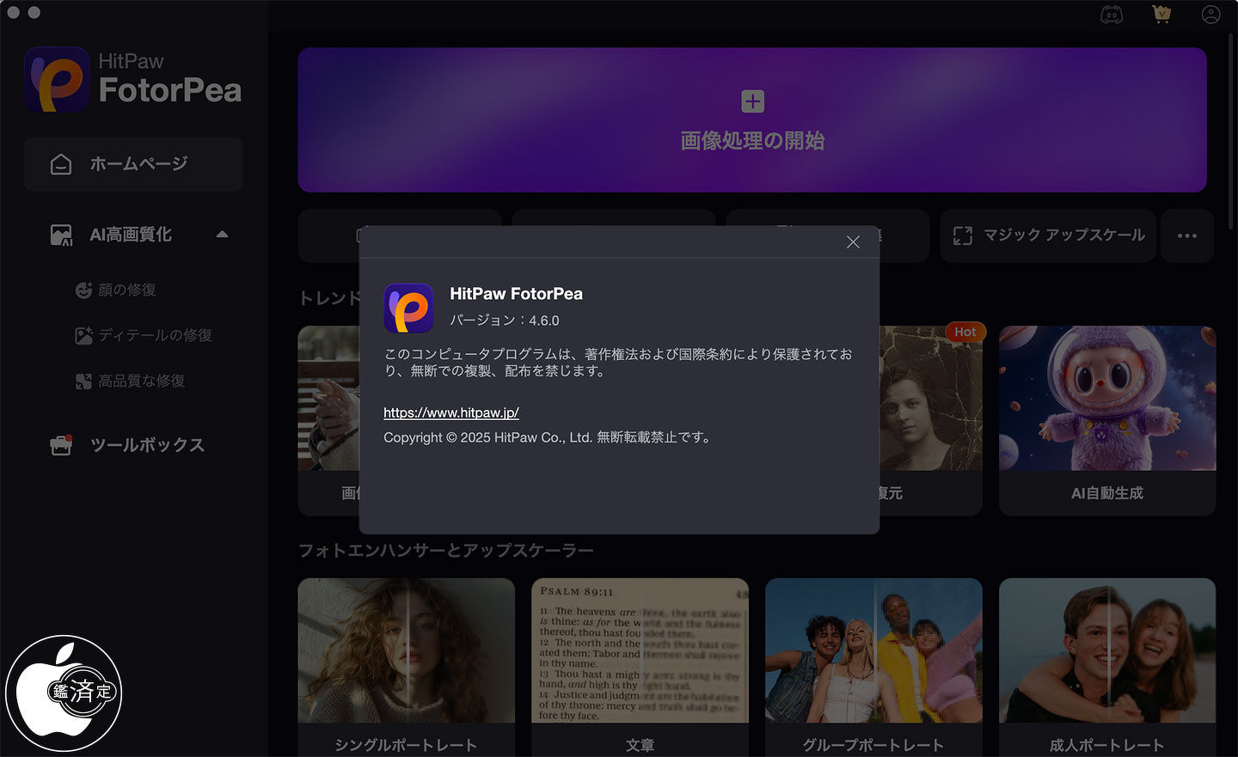
Task: Click フォトエンハンサーとアップスケーラー heading
Action: coord(446,551)
